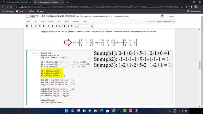
Task: Open the command palette keyboard icon
Action: 92,26
